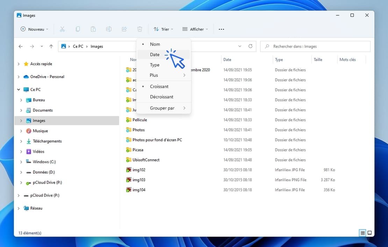Open the Nouveau dropdown button
Viewport: 388px width, 247px height.
(34, 29)
